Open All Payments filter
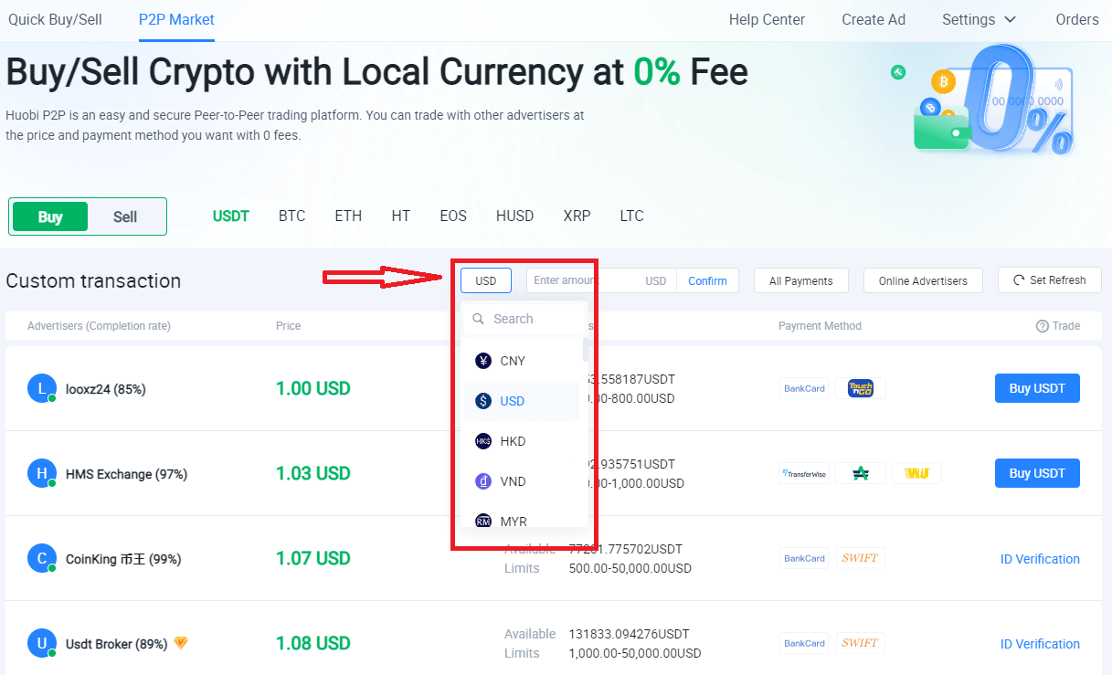 coord(801,280)
